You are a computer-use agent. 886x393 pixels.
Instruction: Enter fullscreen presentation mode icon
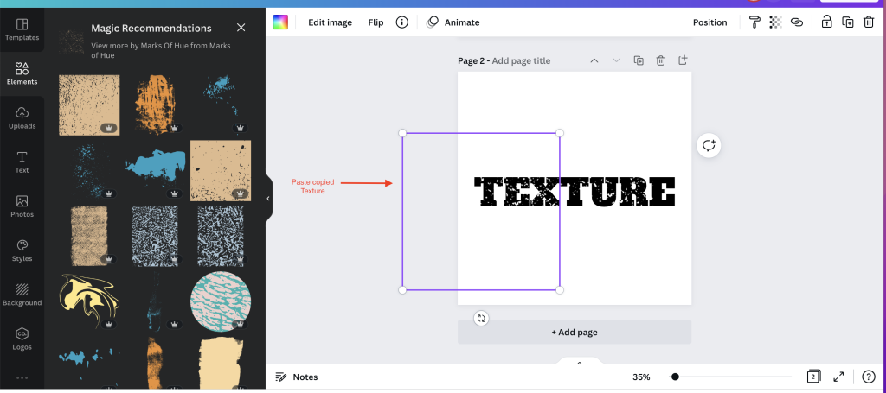point(838,377)
